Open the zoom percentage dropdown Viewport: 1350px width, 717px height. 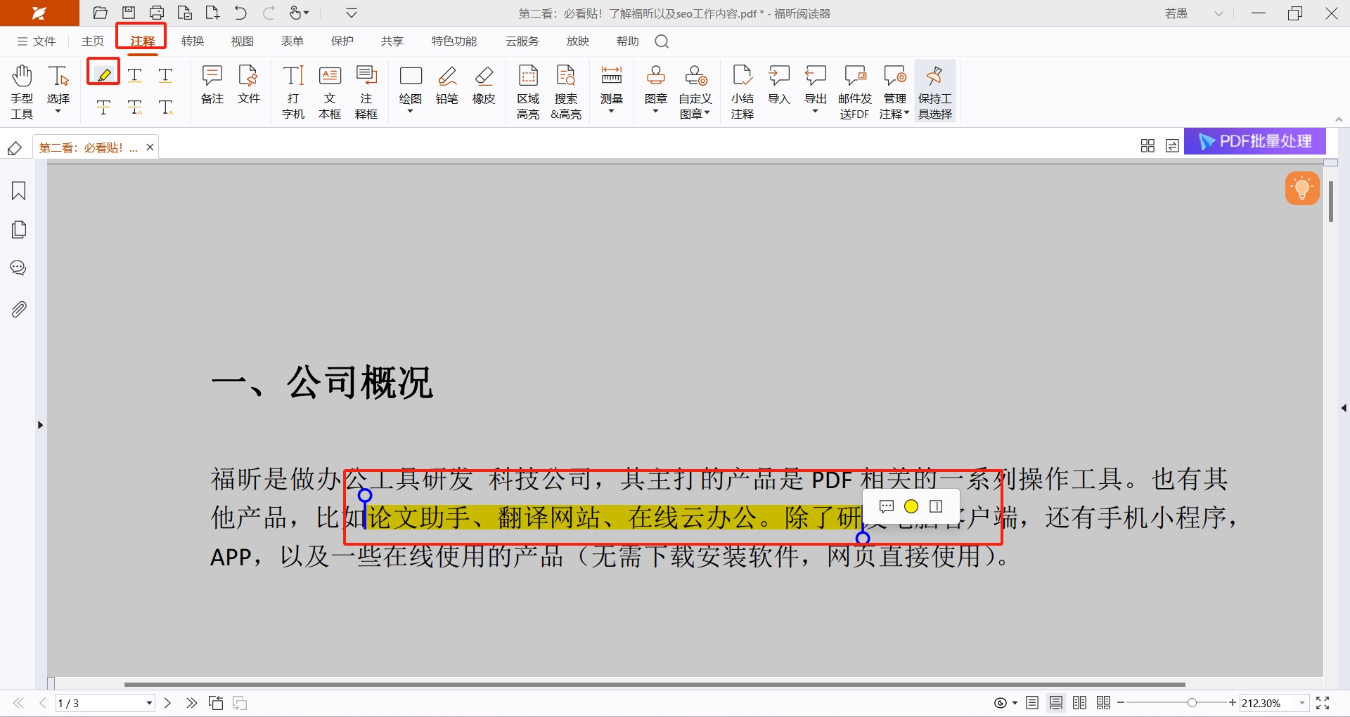(1301, 703)
